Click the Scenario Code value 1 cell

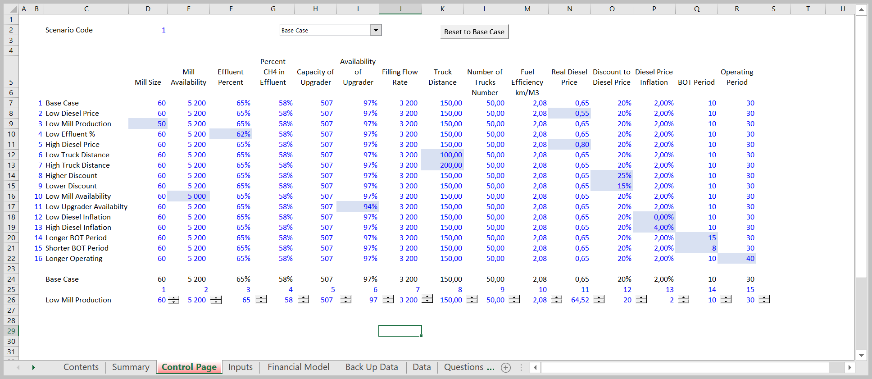[148, 30]
